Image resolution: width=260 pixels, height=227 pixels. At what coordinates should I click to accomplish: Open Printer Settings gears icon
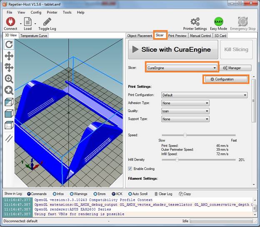point(195,22)
